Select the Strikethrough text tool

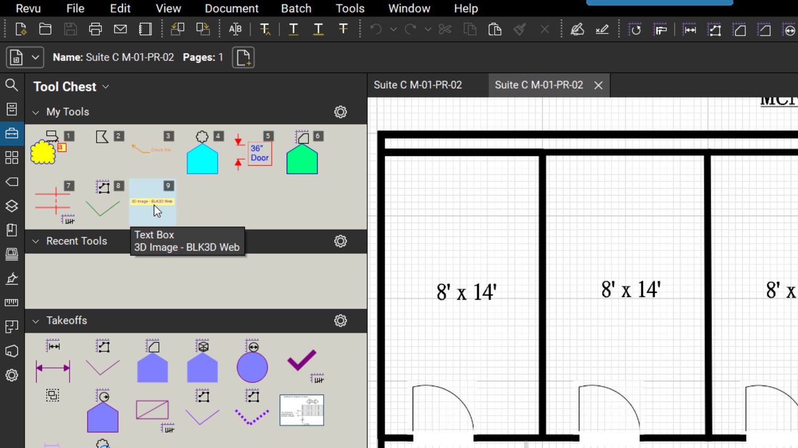pos(343,29)
